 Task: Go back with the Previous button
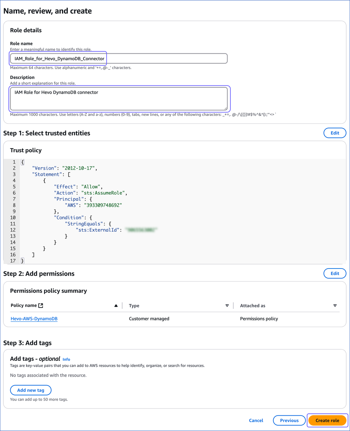289,420
